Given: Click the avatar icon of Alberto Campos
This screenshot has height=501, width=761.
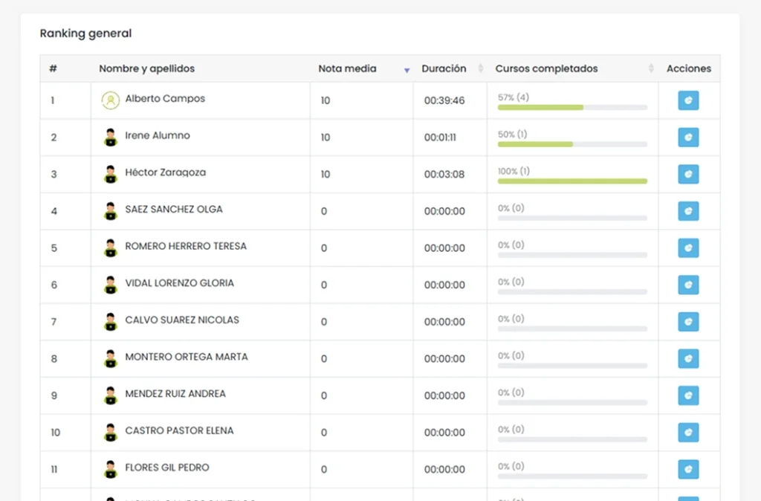Looking at the screenshot, I should (x=110, y=100).
